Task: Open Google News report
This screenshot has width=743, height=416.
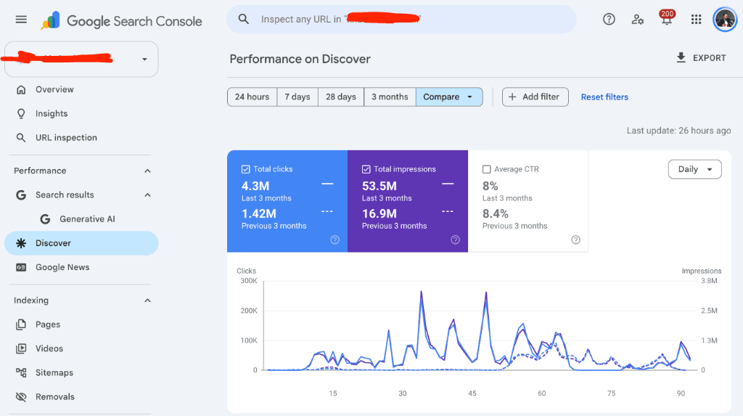Action: (x=81, y=267)
